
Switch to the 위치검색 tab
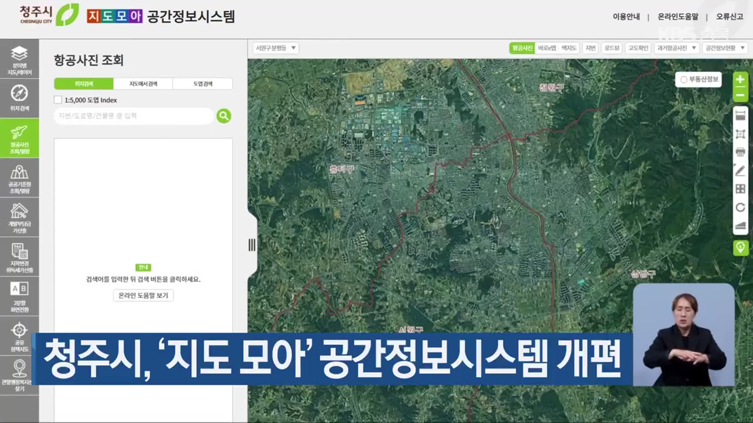coord(84,84)
